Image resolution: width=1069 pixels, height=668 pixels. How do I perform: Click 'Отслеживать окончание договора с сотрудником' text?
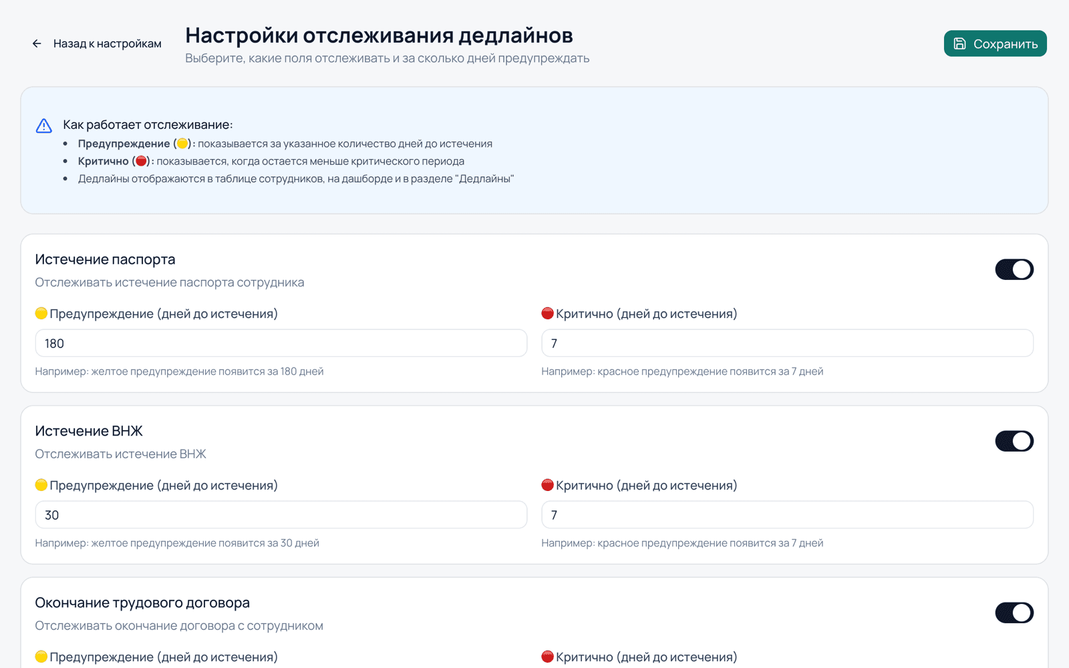[179, 626]
